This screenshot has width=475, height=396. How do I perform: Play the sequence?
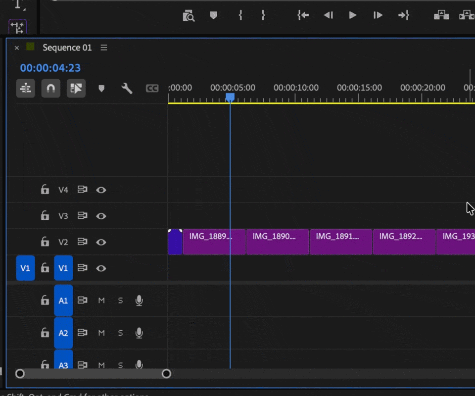(353, 15)
